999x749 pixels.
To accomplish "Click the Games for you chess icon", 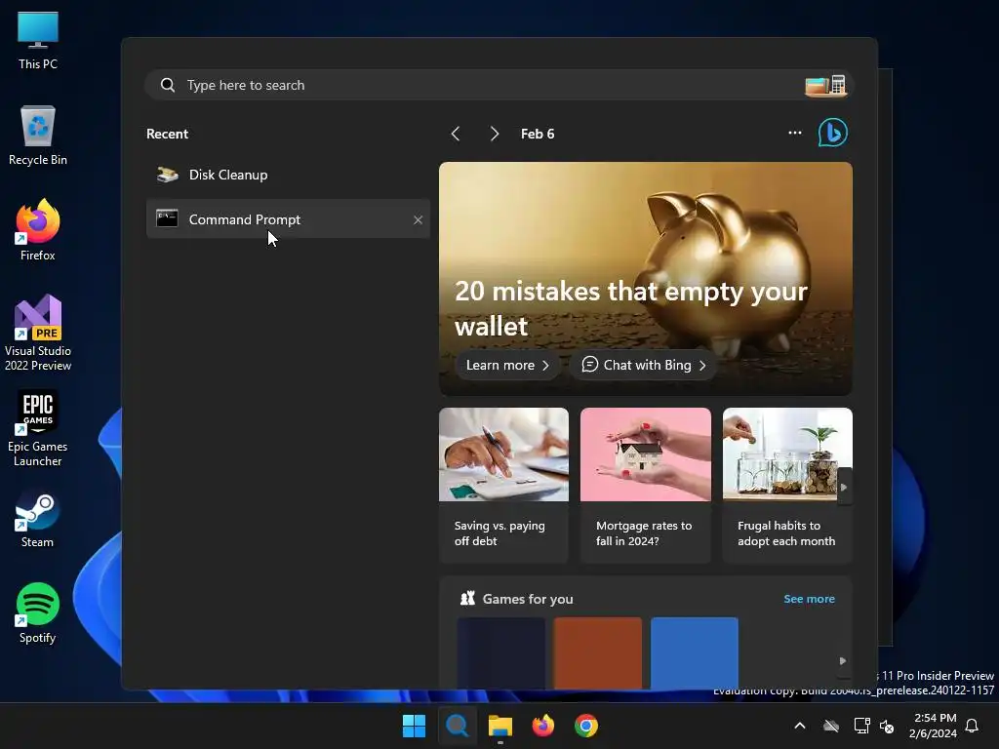I will click(467, 598).
